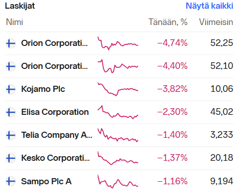Viewport: 244px width, 196px height.
Task: Open Sampo Plc A stock details
Action: [46, 181]
